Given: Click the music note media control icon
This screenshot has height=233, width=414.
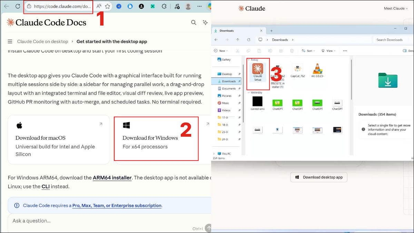Looking at the screenshot, I should (x=177, y=6).
